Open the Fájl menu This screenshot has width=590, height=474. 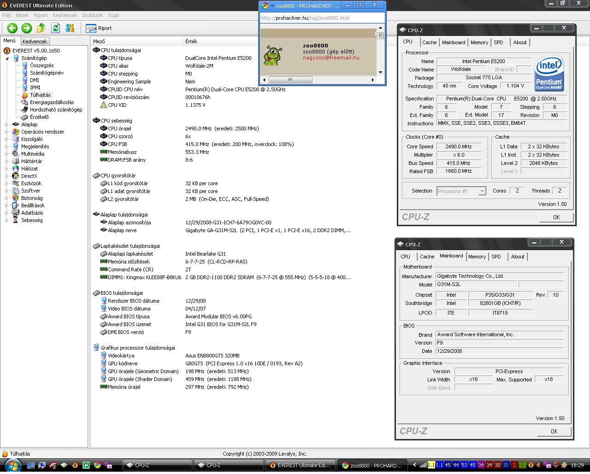[x=6, y=15]
